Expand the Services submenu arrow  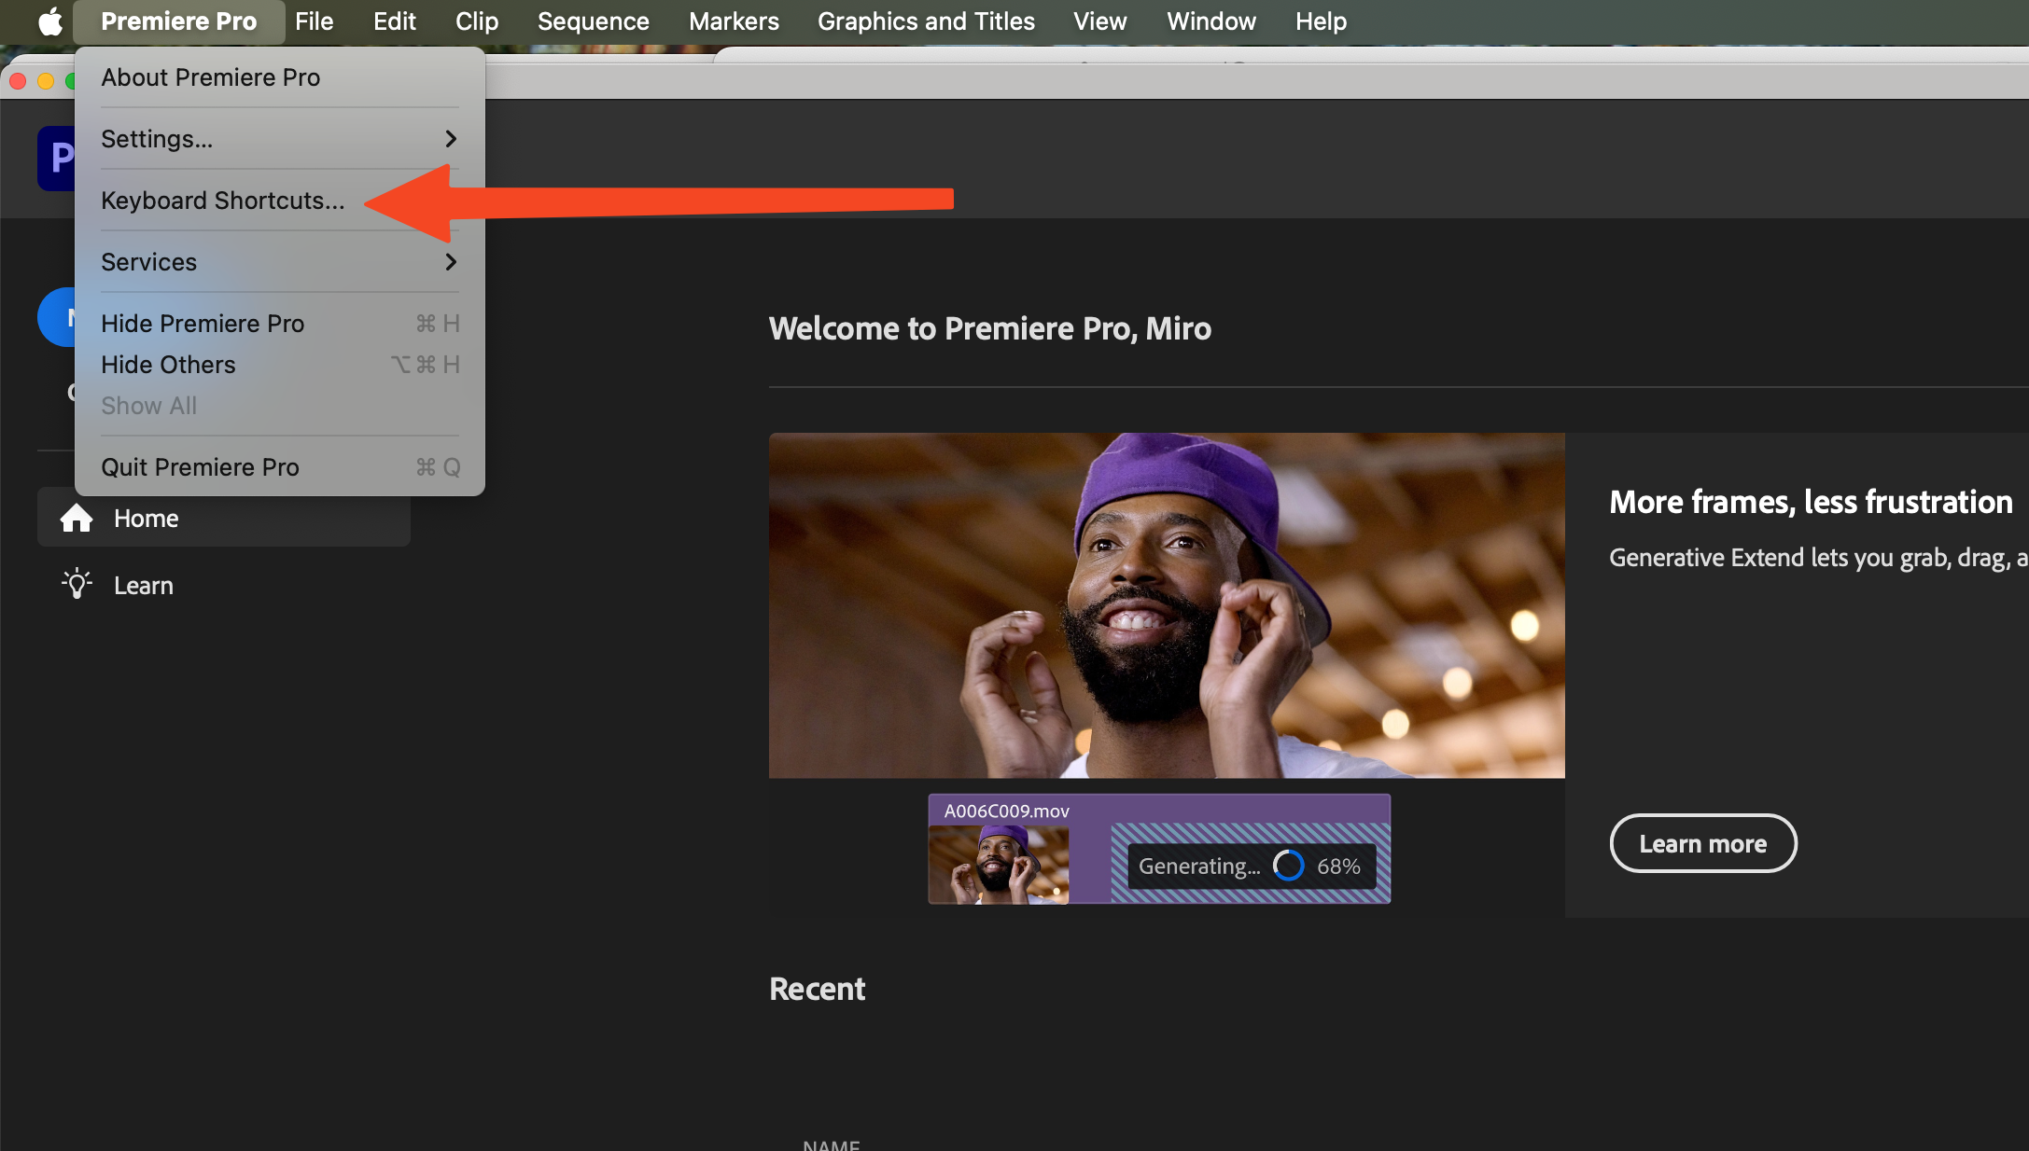point(451,262)
